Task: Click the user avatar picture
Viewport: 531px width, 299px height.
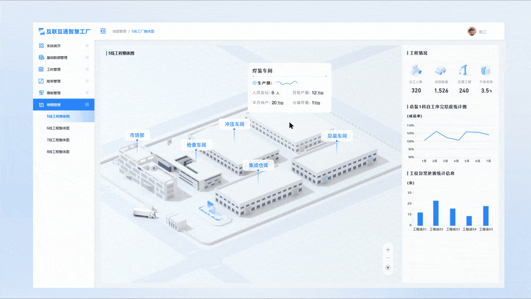Action: tap(472, 31)
